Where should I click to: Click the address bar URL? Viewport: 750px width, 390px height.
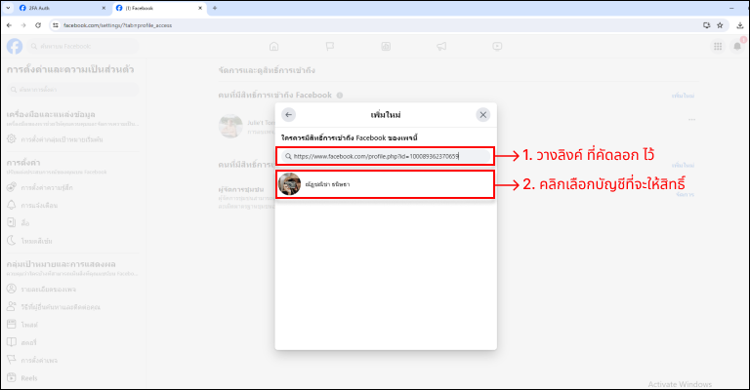coord(117,25)
